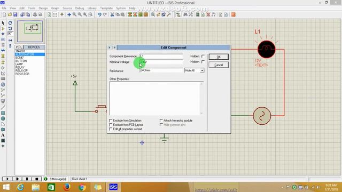This screenshot has height=192, width=342.
Task: Click the Nominal Voltage input field
Action: click(x=161, y=62)
